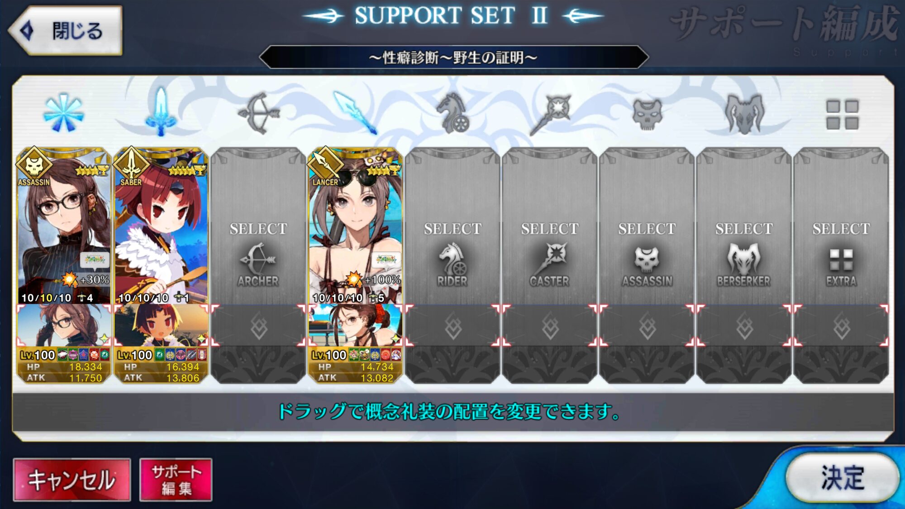
Task: Select the Saber class sword icon
Action: 161,112
